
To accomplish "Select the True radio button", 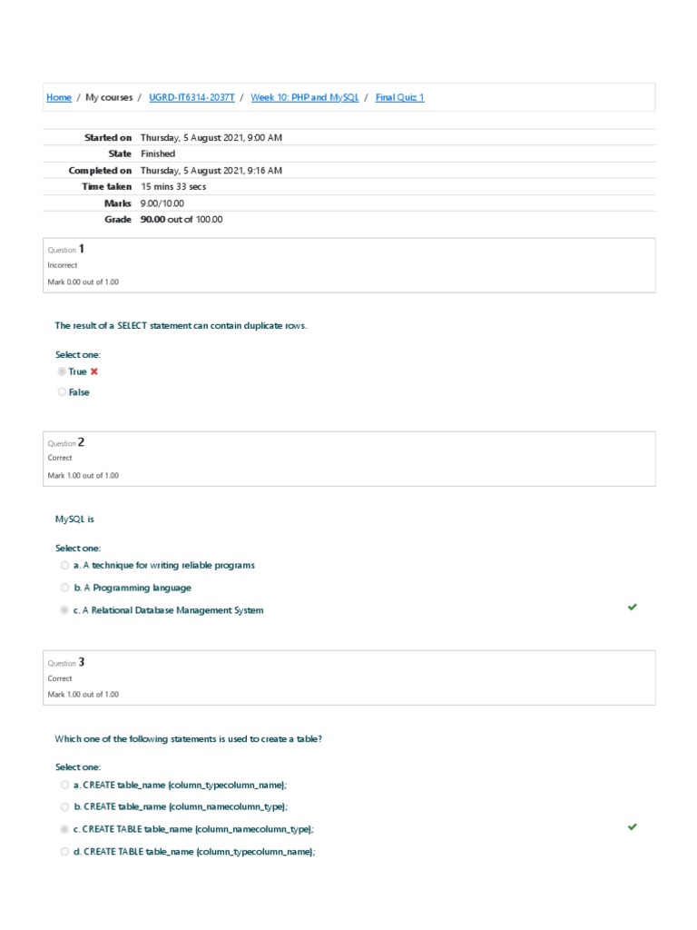I will coord(62,372).
